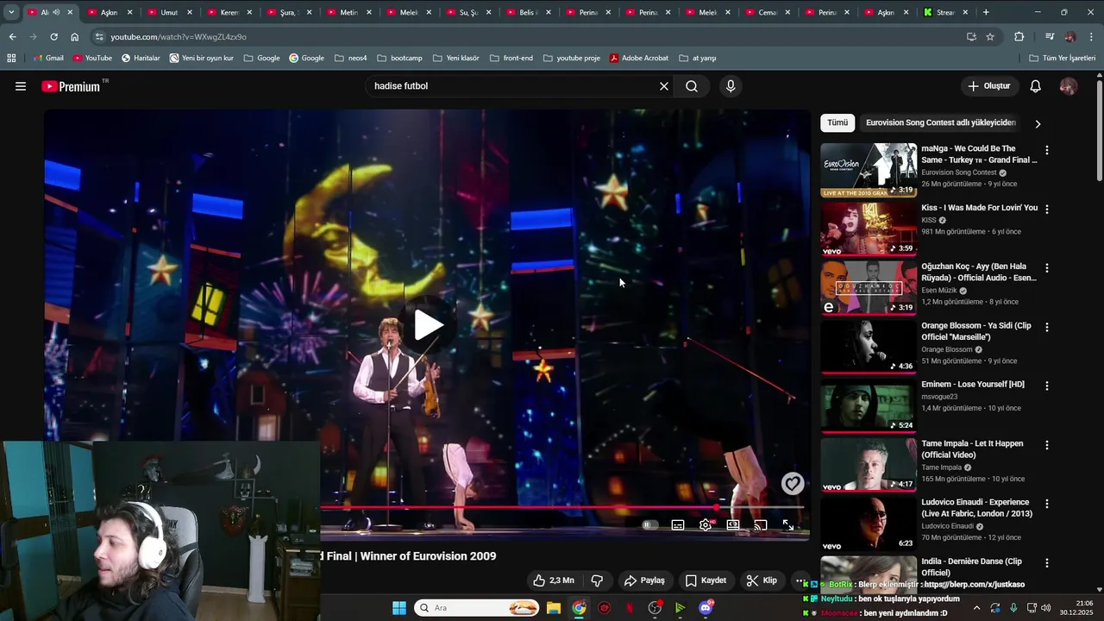Open the Tame Impala Let It Happen thumbnail
This screenshot has width=1104, height=621.
tap(869, 465)
